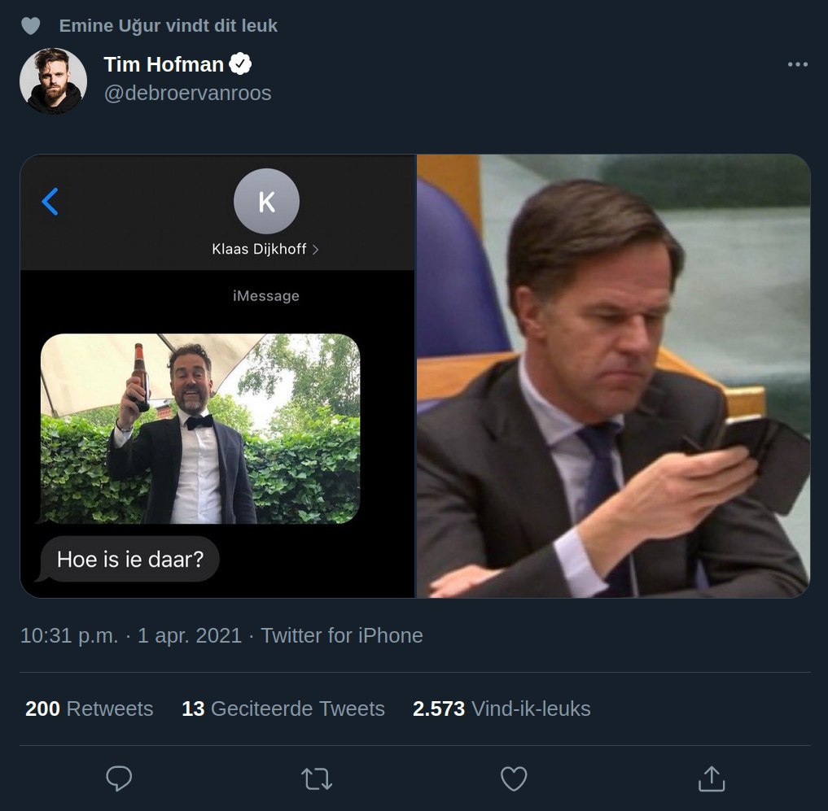Click the small heart icon beside liked notice
Viewport: 828px width, 811px height.
[x=30, y=26]
